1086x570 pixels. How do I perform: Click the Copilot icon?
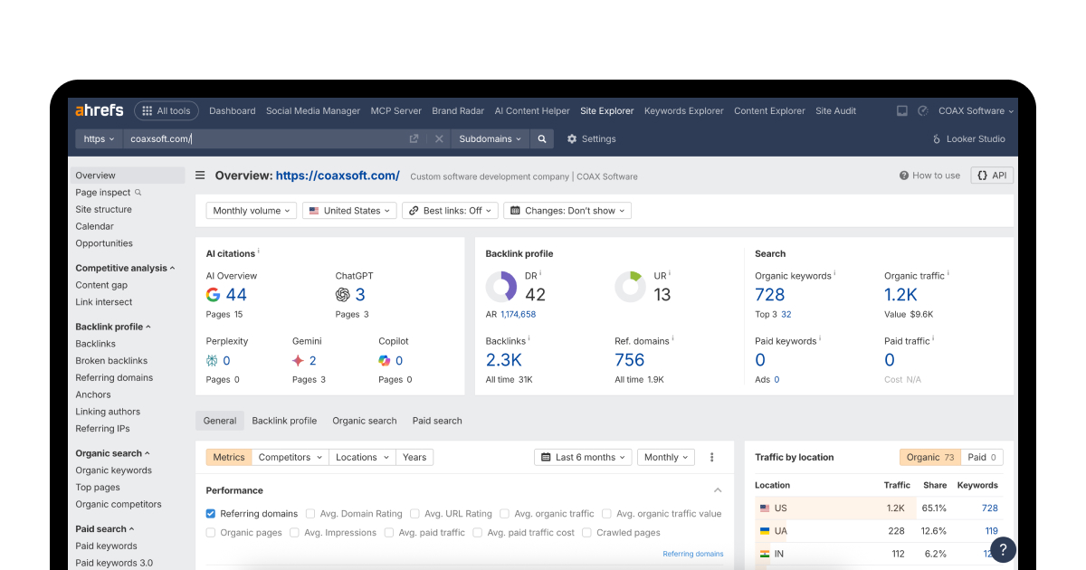385,360
